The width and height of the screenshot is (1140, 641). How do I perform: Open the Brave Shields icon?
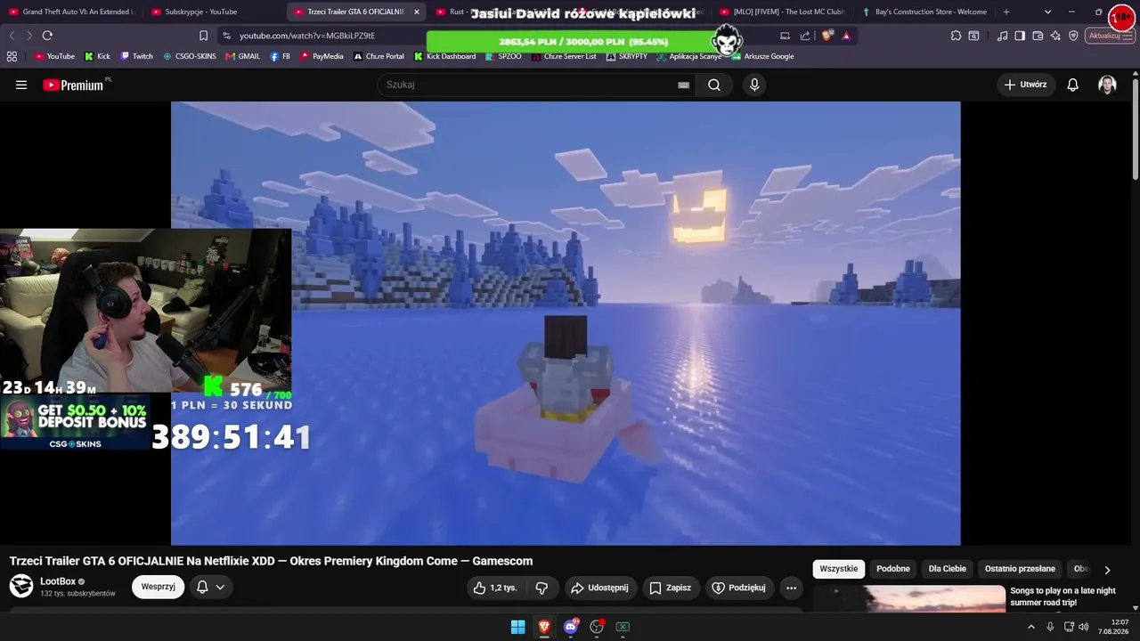coord(827,36)
